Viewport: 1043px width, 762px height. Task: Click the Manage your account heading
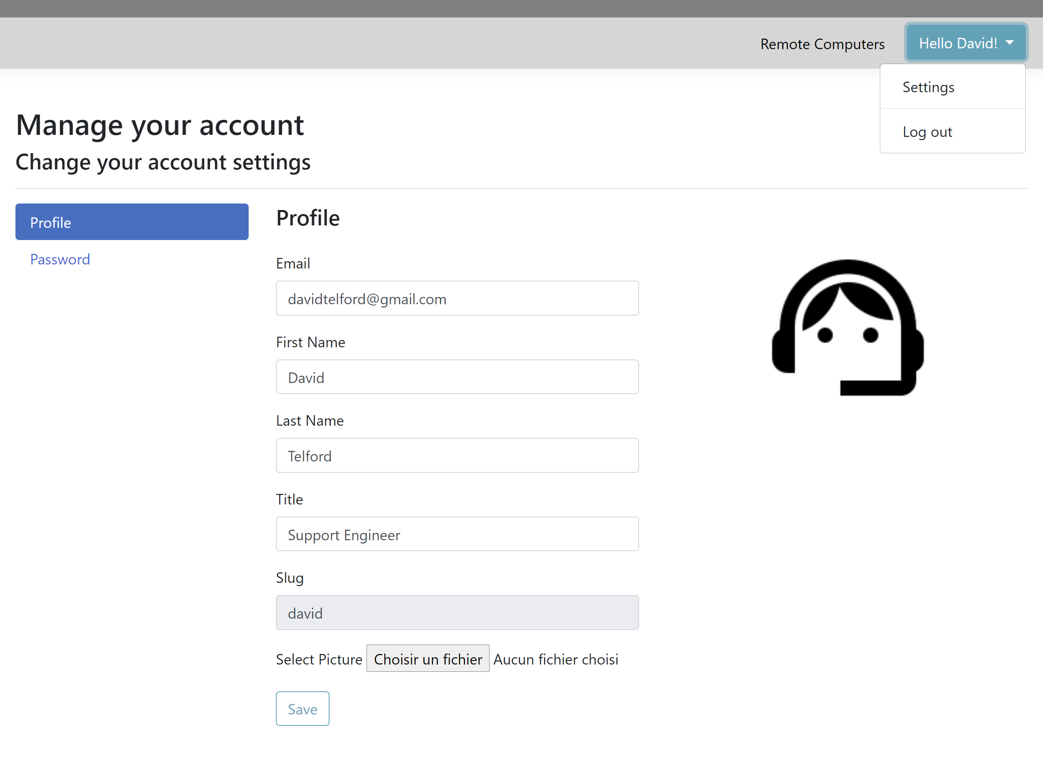pos(160,125)
